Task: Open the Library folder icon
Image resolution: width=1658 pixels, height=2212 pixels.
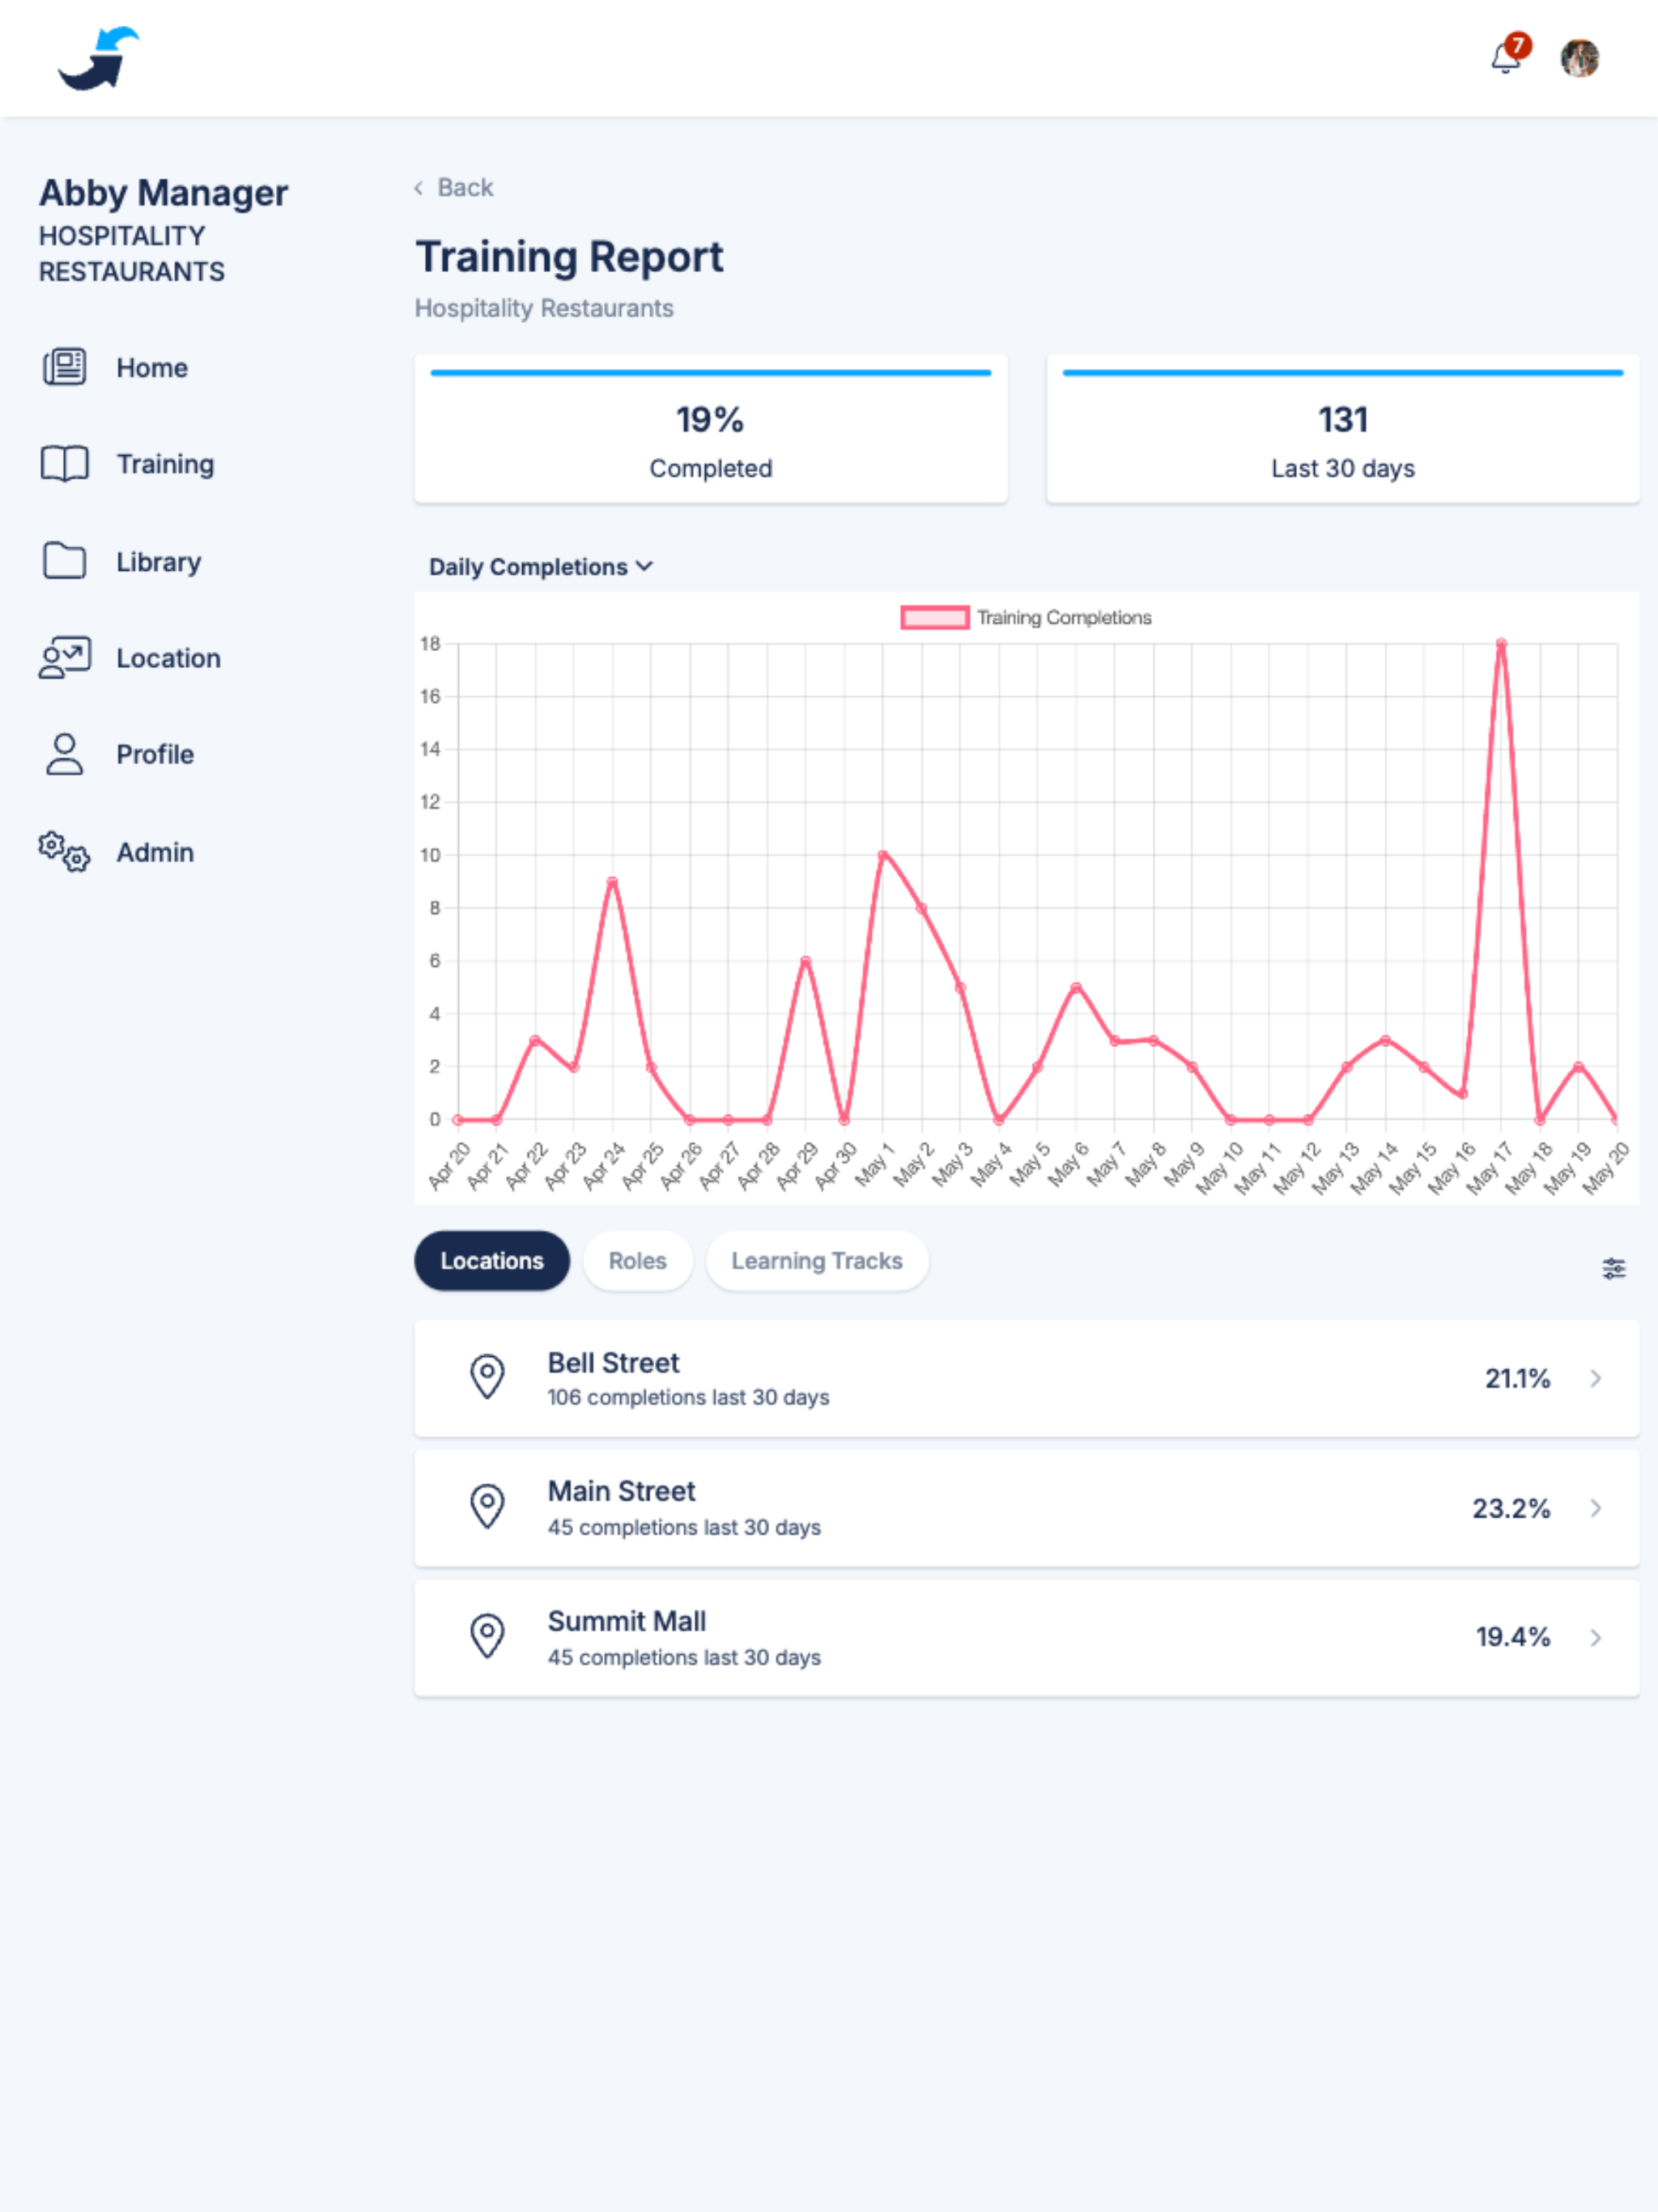Action: click(x=65, y=561)
